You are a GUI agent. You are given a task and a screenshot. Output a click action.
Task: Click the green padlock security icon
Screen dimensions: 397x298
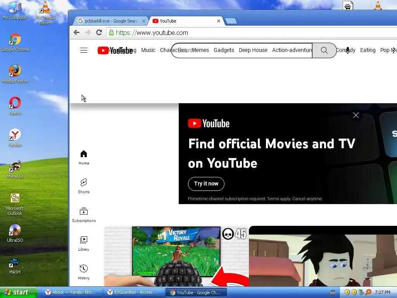111,33
